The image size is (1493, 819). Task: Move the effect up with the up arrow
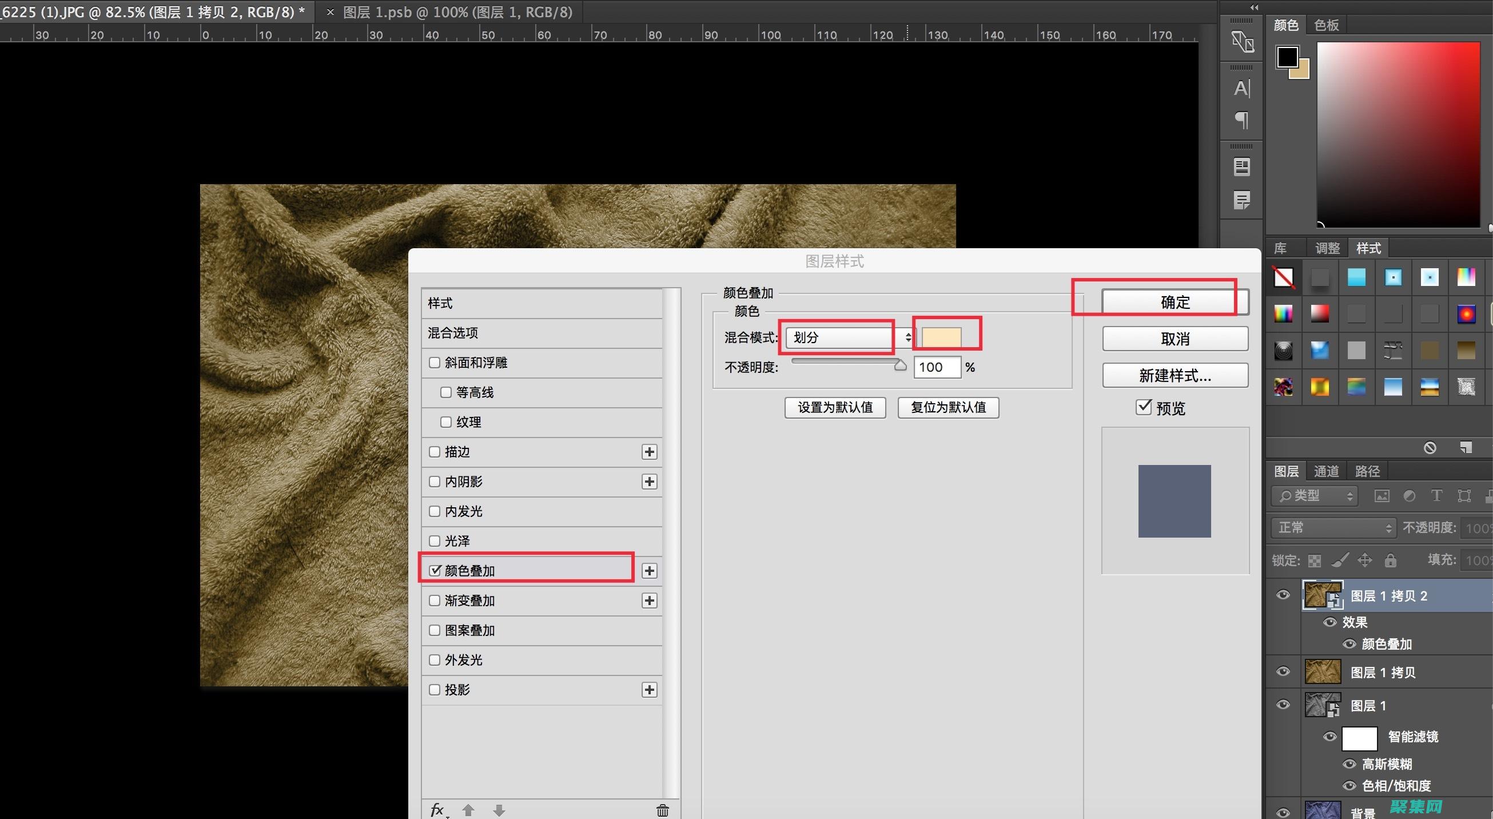pos(468,810)
